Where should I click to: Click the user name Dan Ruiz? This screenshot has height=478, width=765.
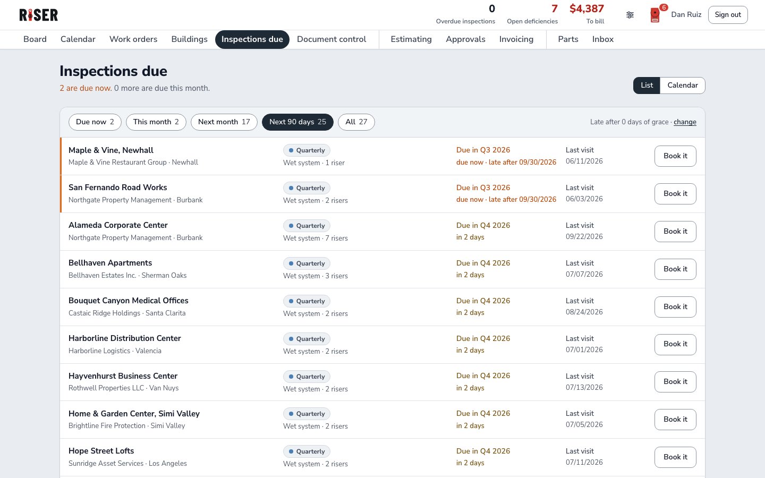coord(686,15)
